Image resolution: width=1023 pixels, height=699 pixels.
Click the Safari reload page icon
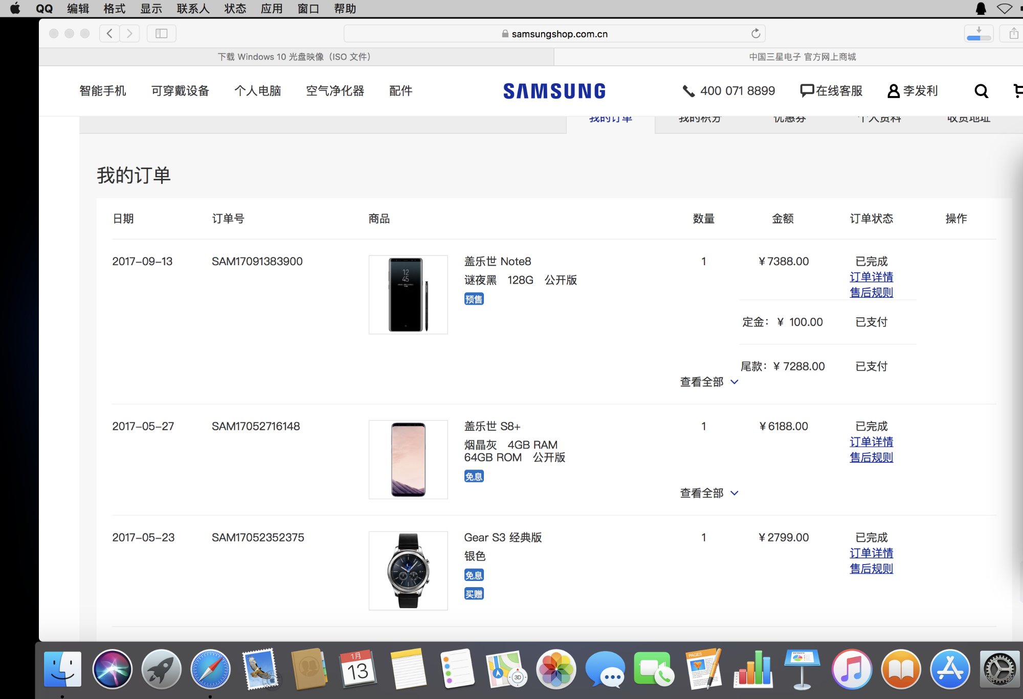click(x=755, y=34)
